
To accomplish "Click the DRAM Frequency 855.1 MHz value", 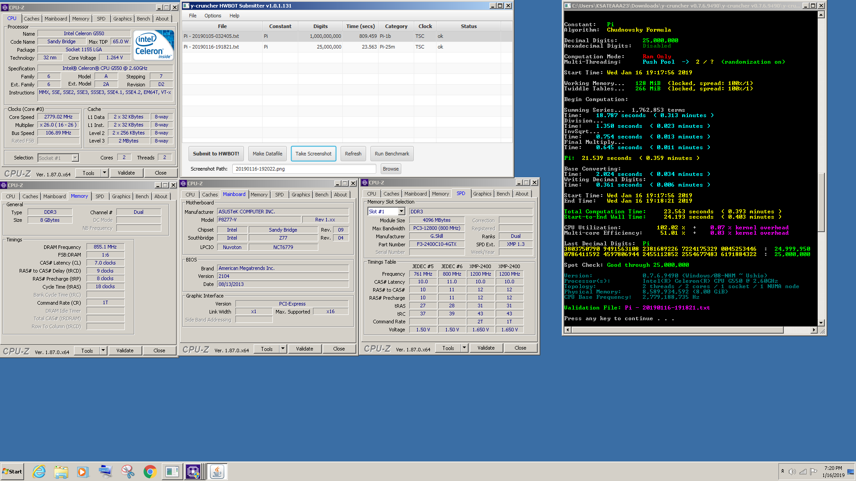I will click(105, 247).
